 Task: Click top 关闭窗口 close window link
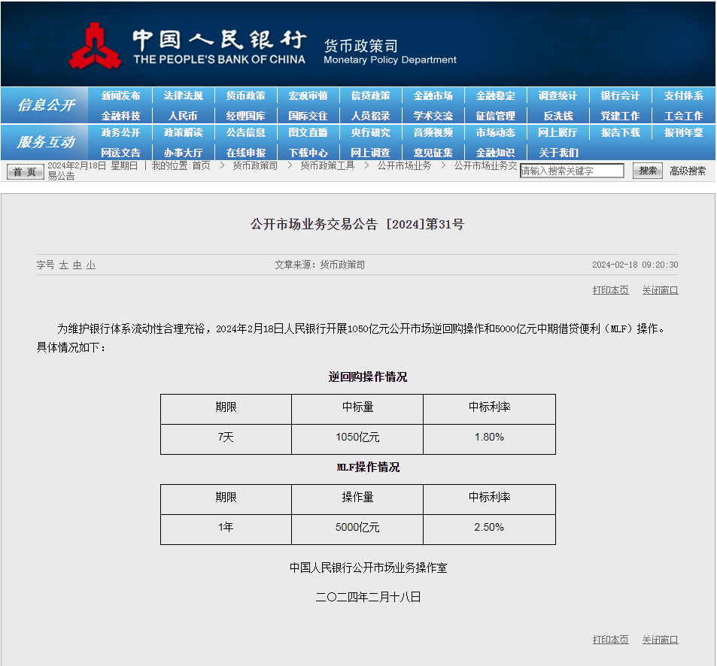point(660,290)
